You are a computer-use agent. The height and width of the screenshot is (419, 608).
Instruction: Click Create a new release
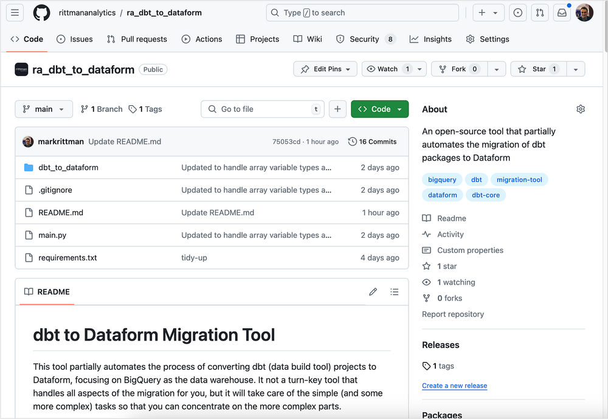[x=454, y=386]
